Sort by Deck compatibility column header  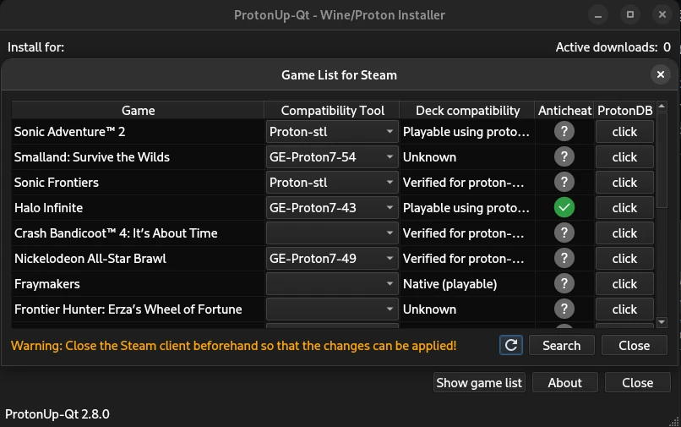(467, 111)
